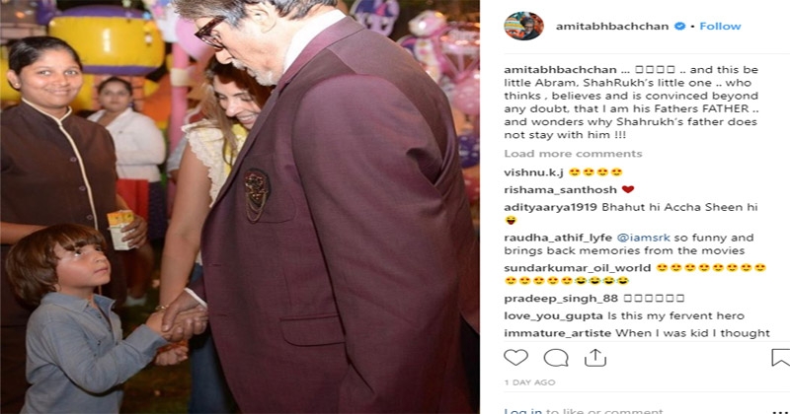Expand Load more comments
The height and width of the screenshot is (414, 790).
point(573,154)
